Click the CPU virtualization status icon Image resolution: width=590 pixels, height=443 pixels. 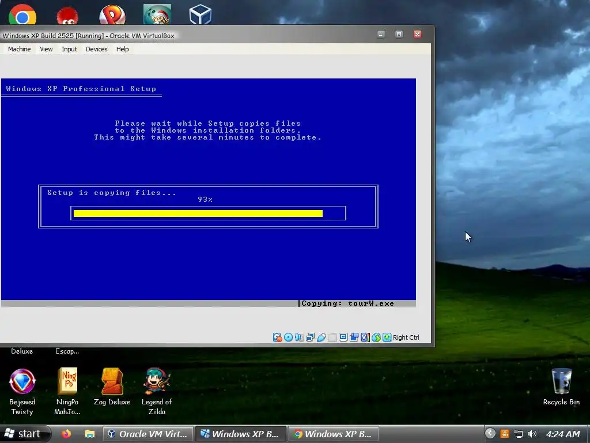[365, 337]
